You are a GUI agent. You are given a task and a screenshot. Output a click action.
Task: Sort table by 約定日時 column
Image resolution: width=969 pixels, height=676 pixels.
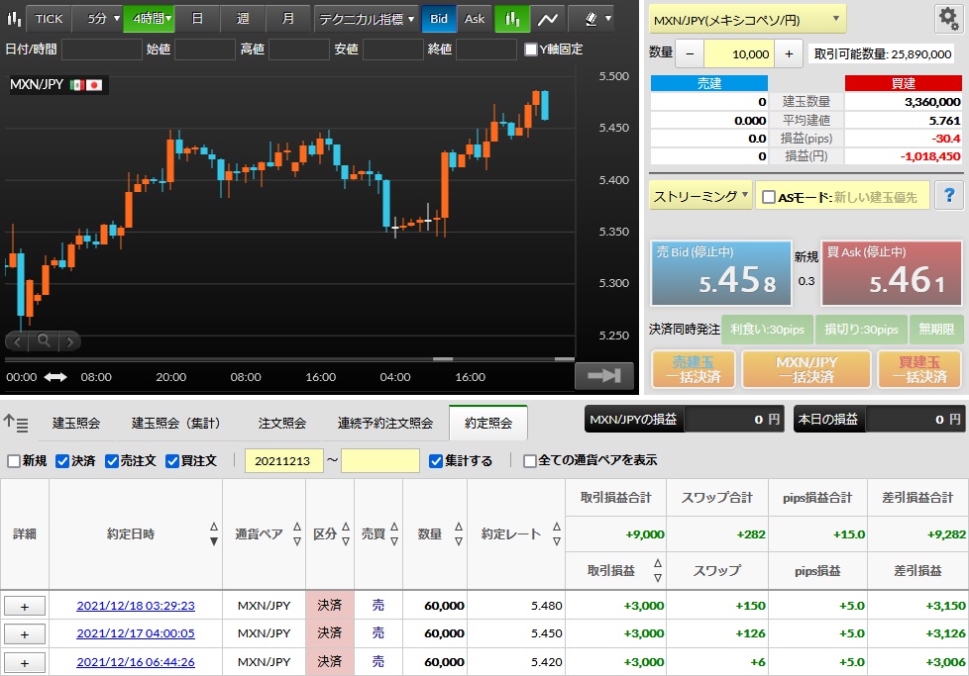tap(214, 534)
